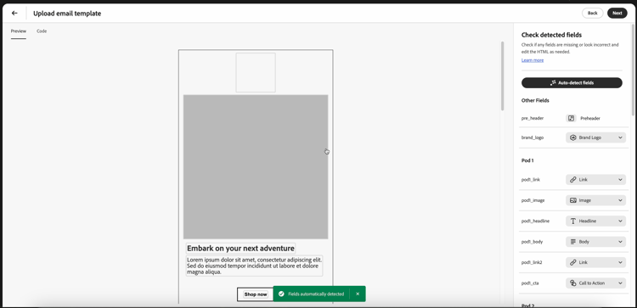Click the Shop now button in preview
This screenshot has height=308, width=637.
pyautogui.click(x=256, y=294)
